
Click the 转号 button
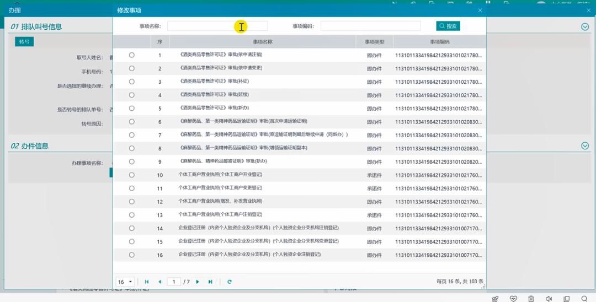click(24, 41)
